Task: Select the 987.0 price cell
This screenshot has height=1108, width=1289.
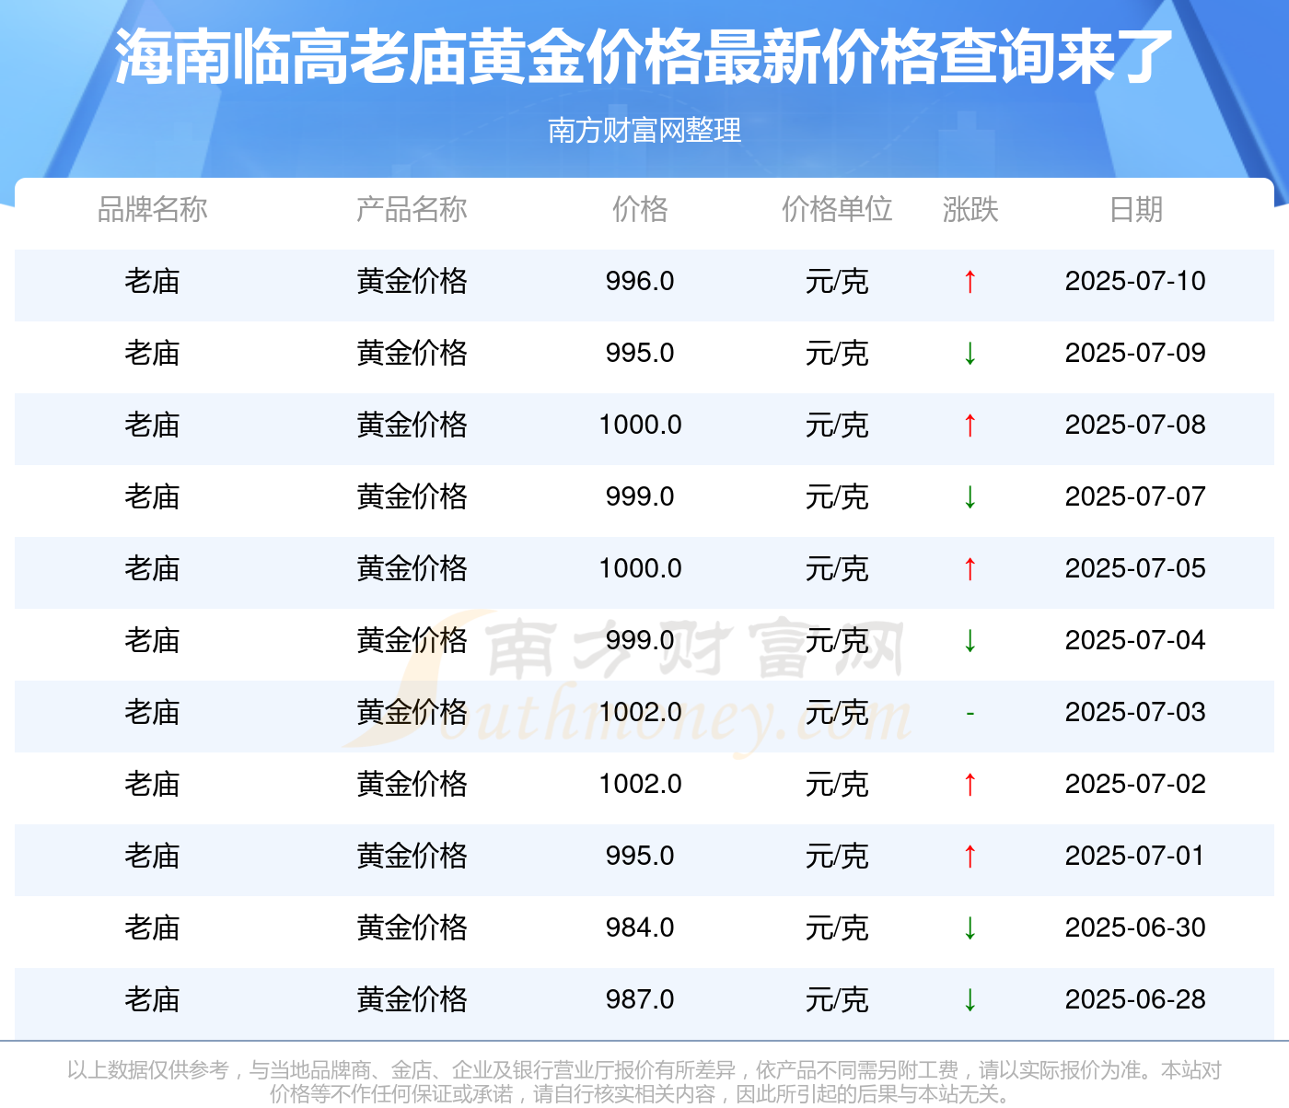Action: pyautogui.click(x=640, y=999)
